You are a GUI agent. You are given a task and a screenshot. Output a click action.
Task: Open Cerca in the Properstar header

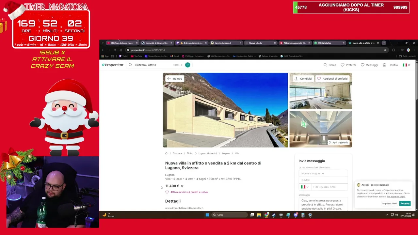[330, 65]
